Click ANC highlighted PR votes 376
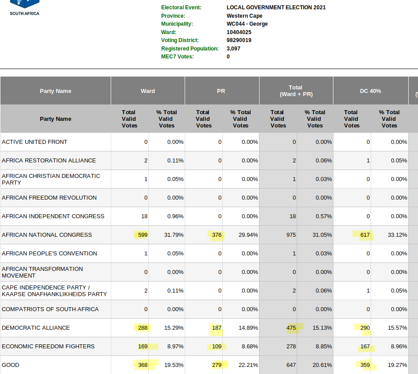418x374 pixels. (x=217, y=235)
